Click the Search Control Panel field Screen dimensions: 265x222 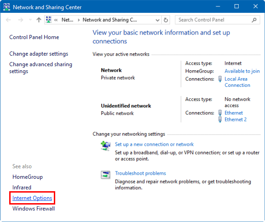point(217,20)
